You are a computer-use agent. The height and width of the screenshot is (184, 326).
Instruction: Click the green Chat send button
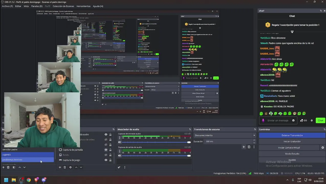coord(320,120)
